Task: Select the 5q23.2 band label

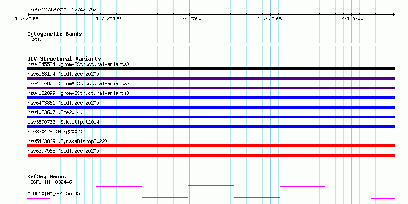Action: (x=36, y=39)
